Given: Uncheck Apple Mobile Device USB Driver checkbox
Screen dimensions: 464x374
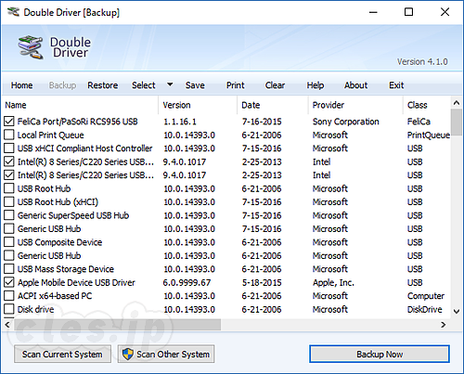Looking at the screenshot, I should [9, 282].
